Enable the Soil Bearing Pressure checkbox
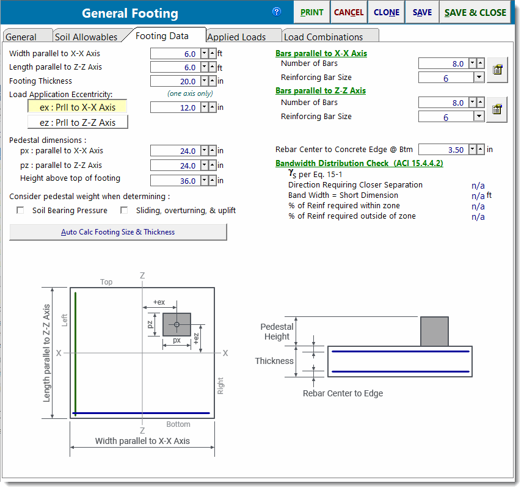Image resolution: width=524 pixels, height=491 pixels. point(20,211)
